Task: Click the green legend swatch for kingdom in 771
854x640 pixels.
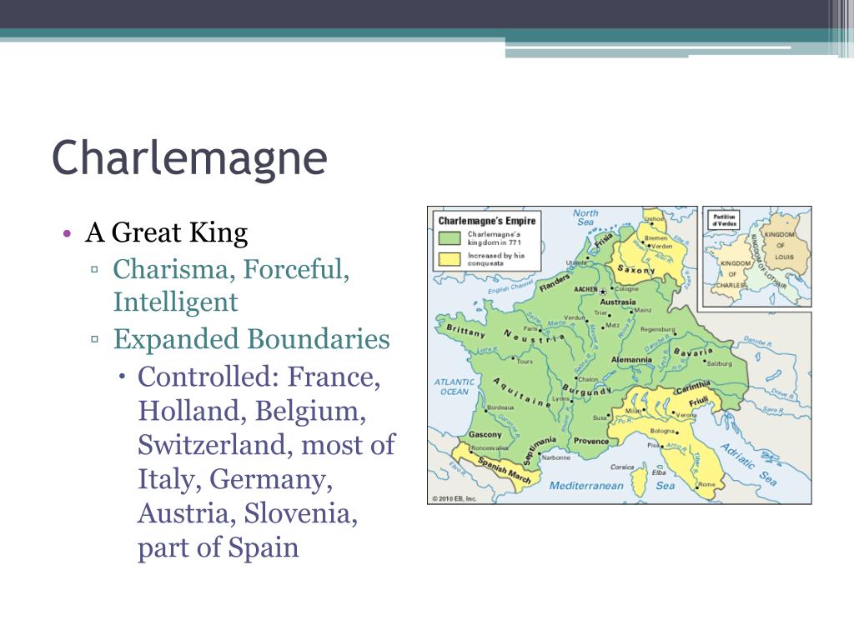Action: pos(450,237)
